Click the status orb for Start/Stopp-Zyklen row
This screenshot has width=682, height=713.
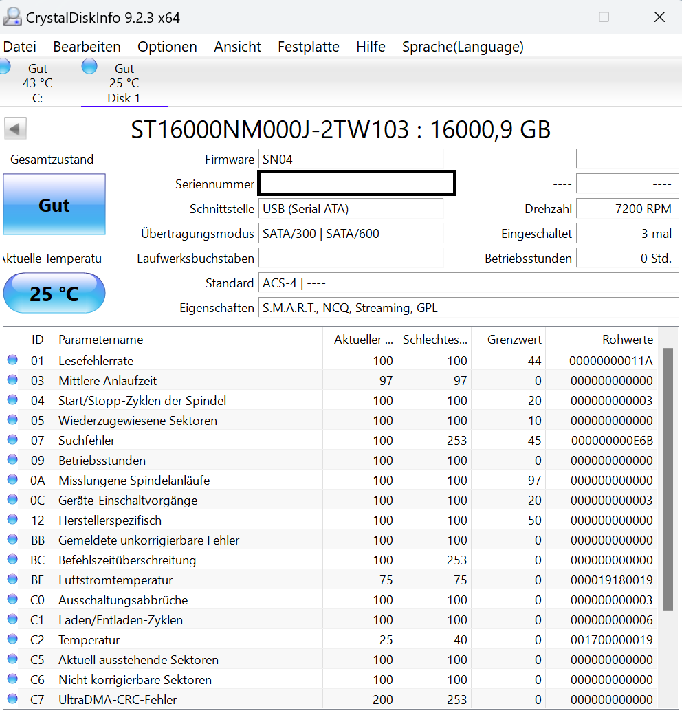coord(13,400)
